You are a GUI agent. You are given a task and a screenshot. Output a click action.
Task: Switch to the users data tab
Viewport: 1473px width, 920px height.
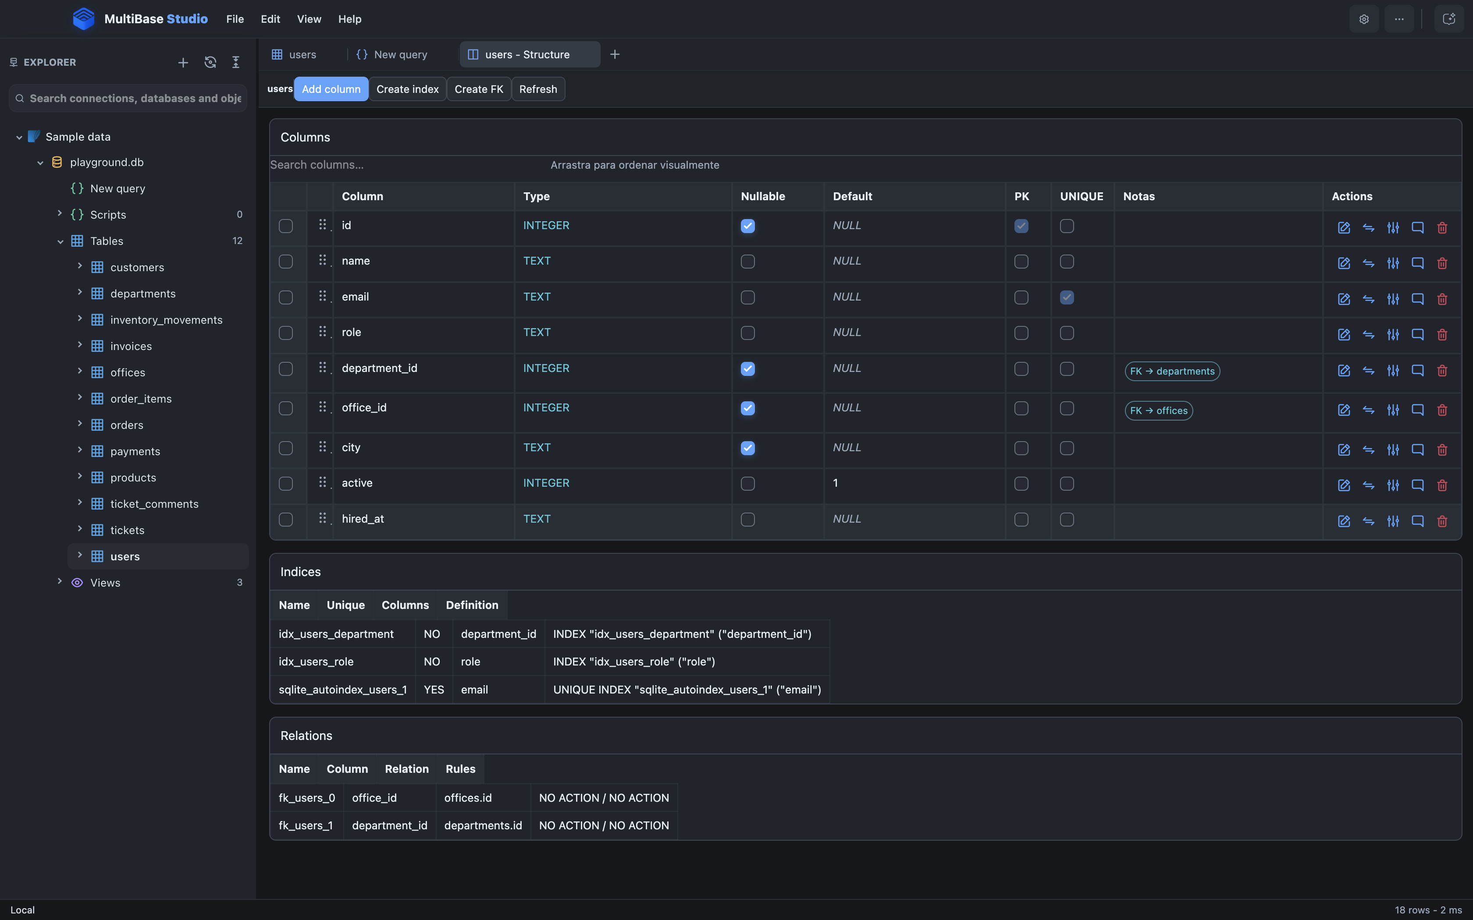(x=302, y=54)
